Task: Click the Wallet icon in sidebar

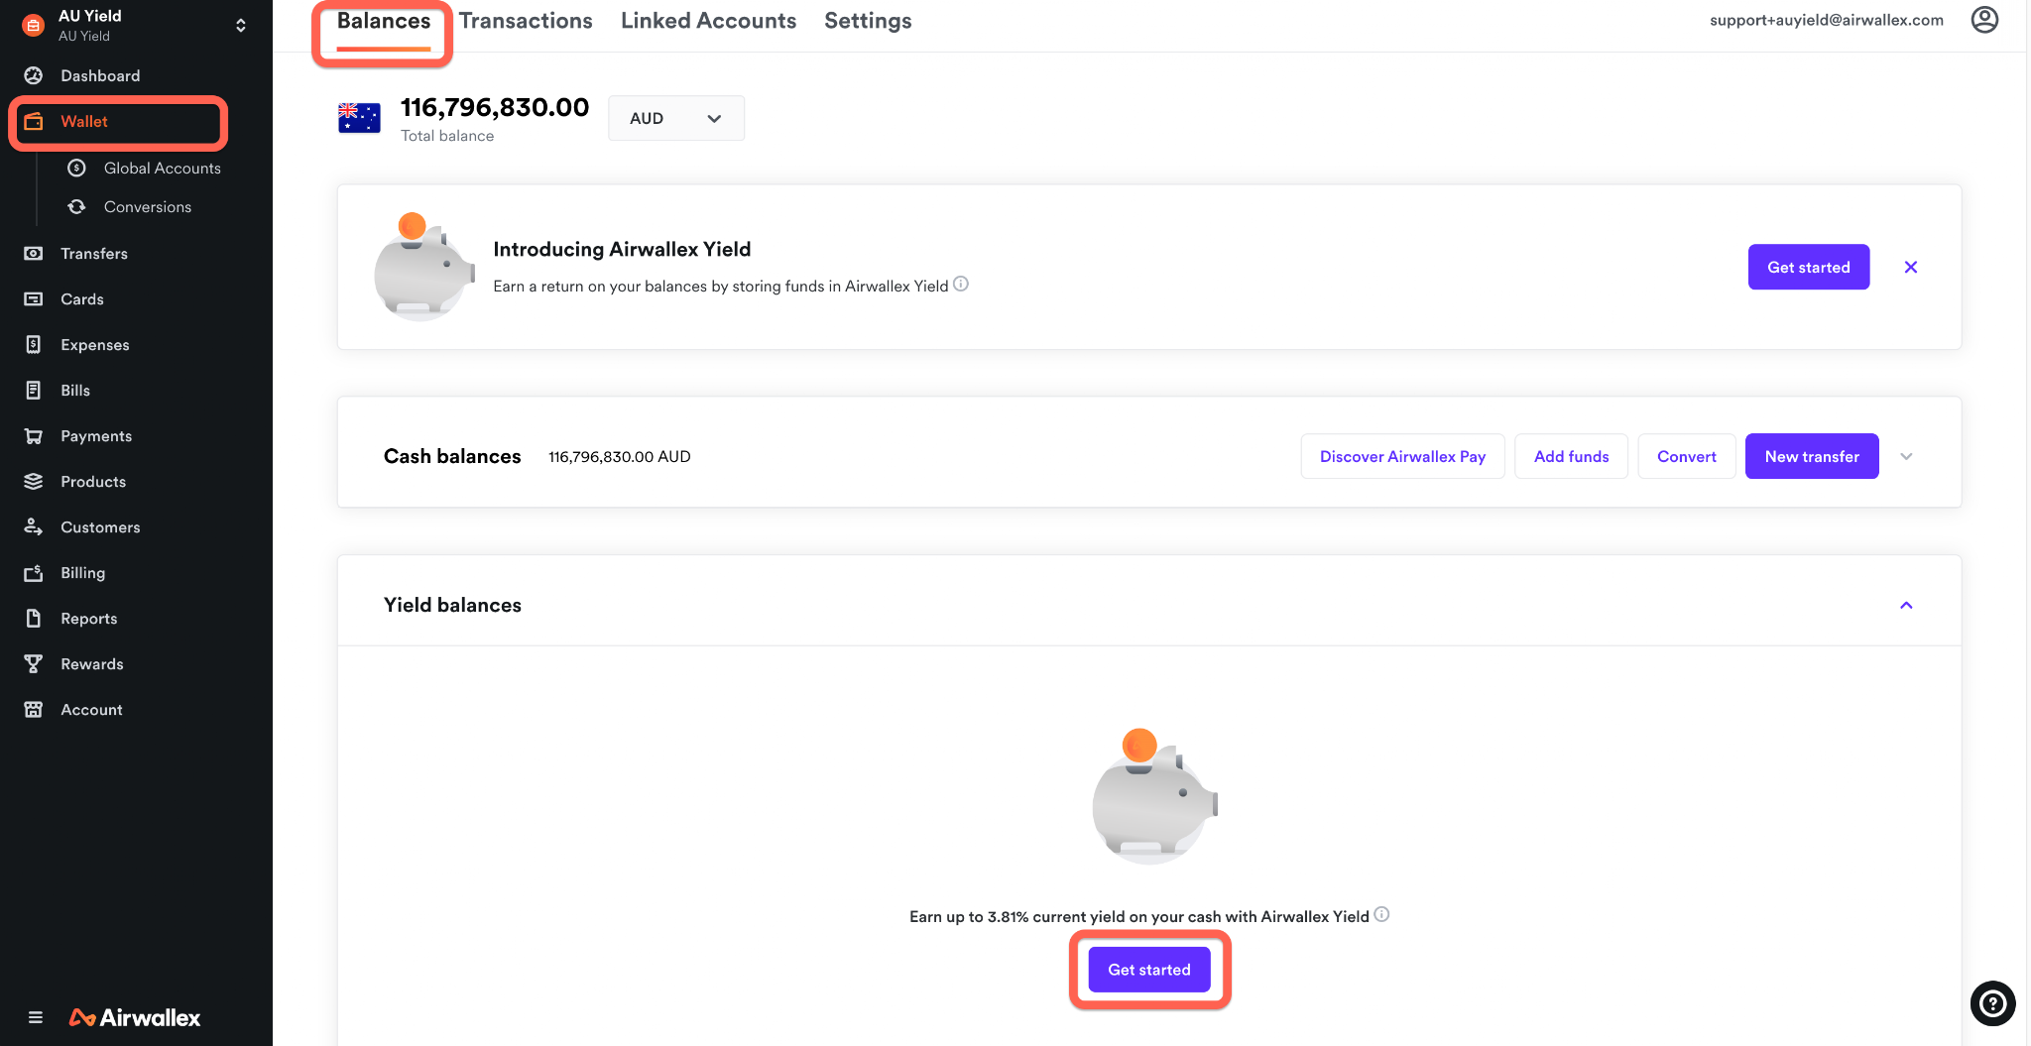Action: tap(34, 121)
